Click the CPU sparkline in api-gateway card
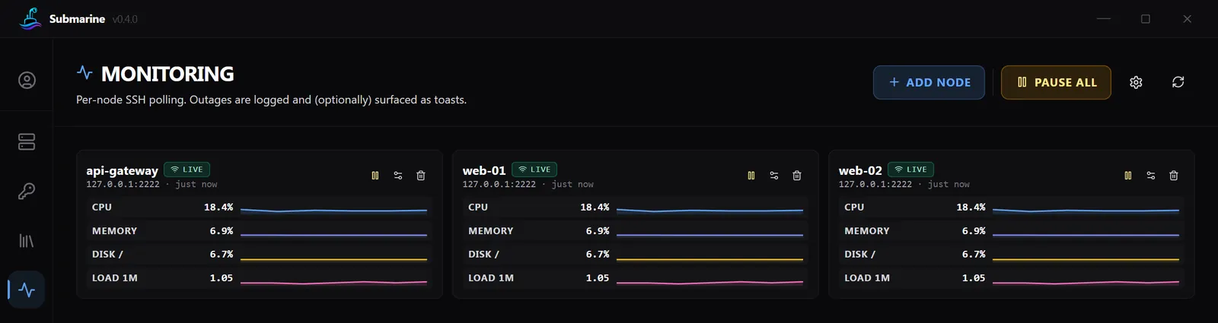1218x323 pixels. click(x=333, y=210)
